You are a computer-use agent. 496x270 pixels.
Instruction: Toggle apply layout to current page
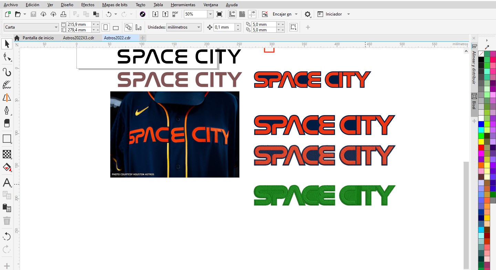pyautogui.click(x=138, y=27)
